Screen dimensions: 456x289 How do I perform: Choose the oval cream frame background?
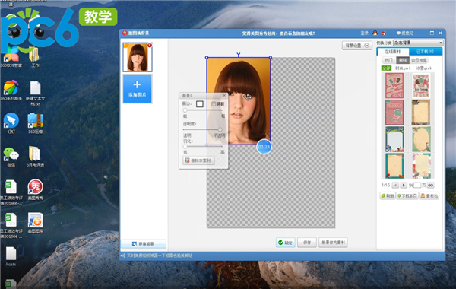click(x=421, y=139)
